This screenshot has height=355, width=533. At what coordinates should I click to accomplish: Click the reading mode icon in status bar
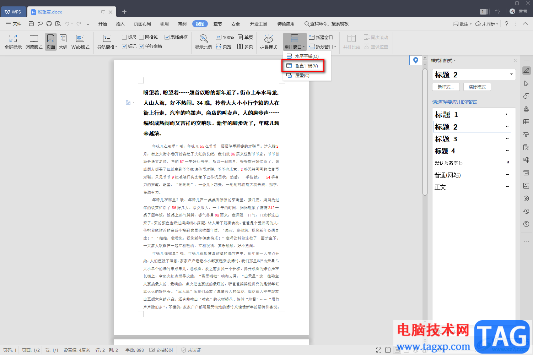(x=388, y=350)
